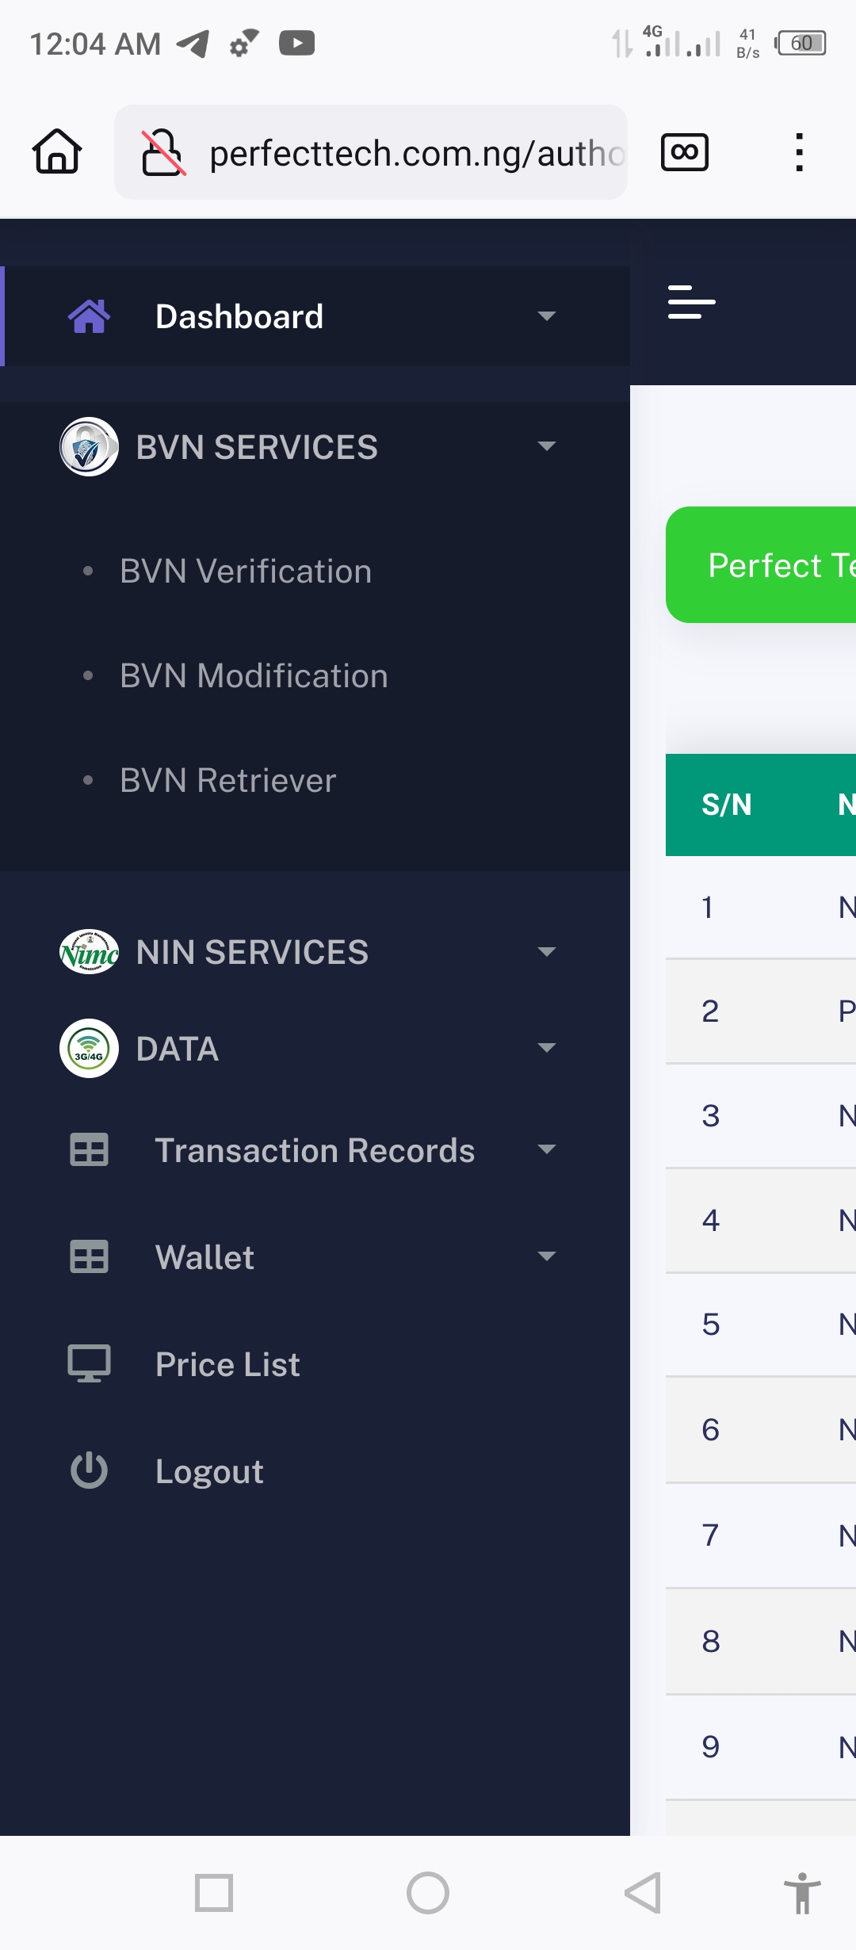Tap the 3G/4G data icon
The width and height of the screenshot is (856, 1950).
click(89, 1048)
